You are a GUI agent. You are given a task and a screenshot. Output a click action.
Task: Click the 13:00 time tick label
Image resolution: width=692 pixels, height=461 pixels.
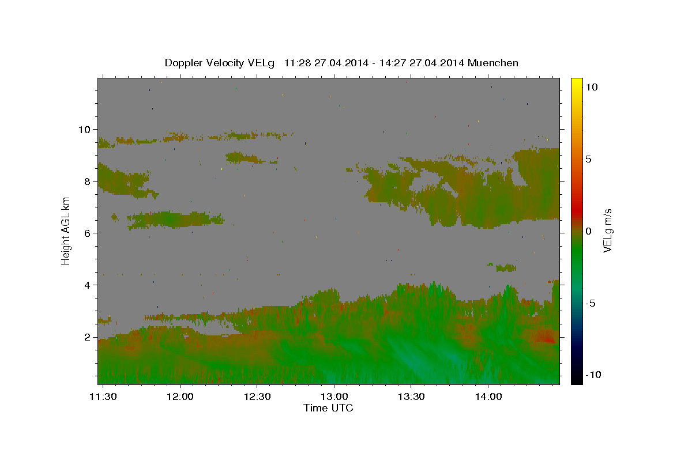[334, 397]
